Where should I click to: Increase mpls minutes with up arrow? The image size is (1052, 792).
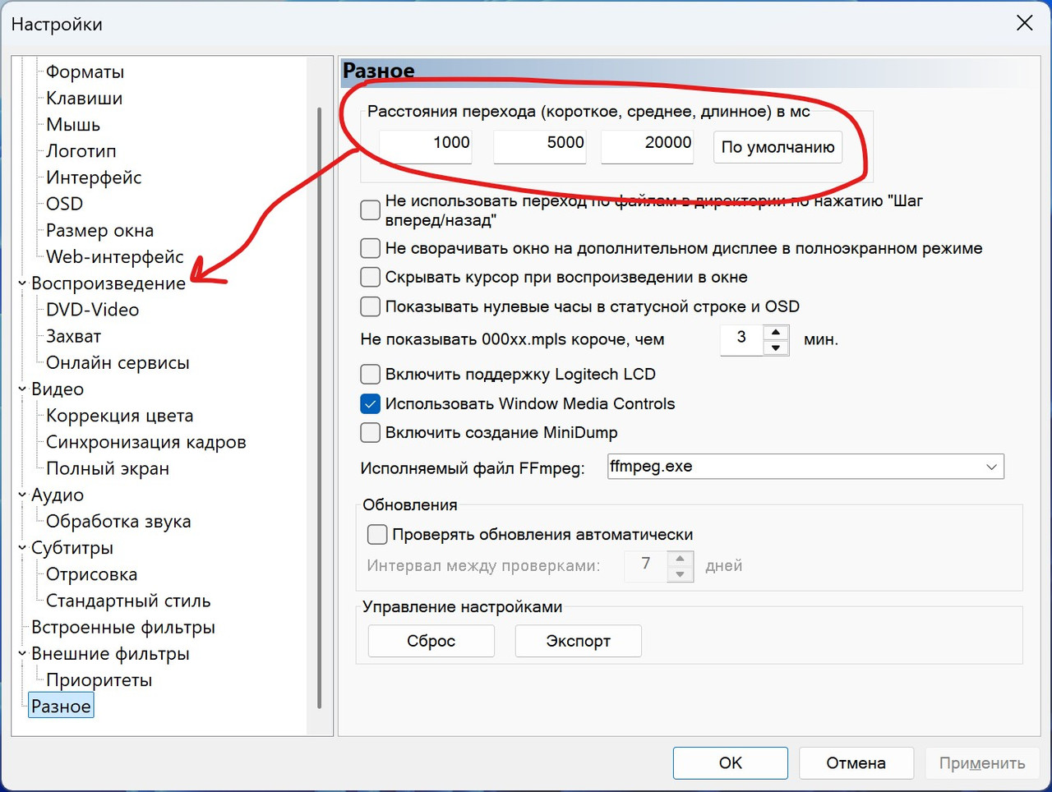pyautogui.click(x=776, y=333)
